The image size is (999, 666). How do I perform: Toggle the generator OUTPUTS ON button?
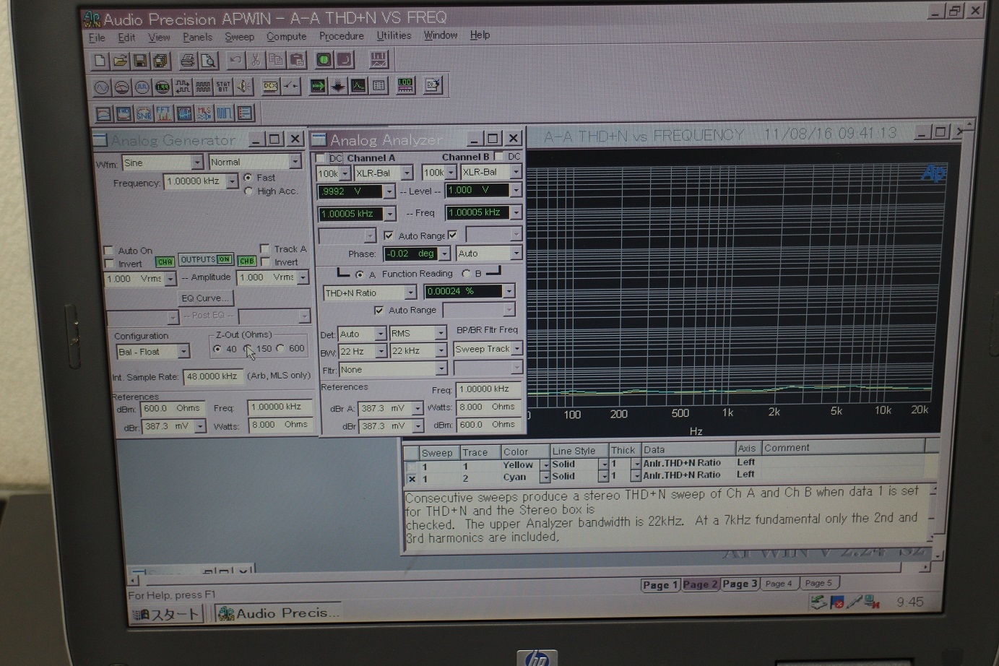[206, 259]
